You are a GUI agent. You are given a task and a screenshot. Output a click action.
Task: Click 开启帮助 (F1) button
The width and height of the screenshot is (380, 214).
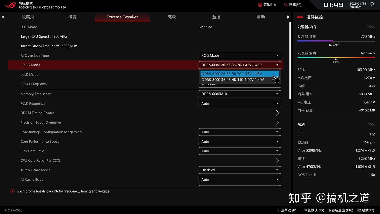287,210
